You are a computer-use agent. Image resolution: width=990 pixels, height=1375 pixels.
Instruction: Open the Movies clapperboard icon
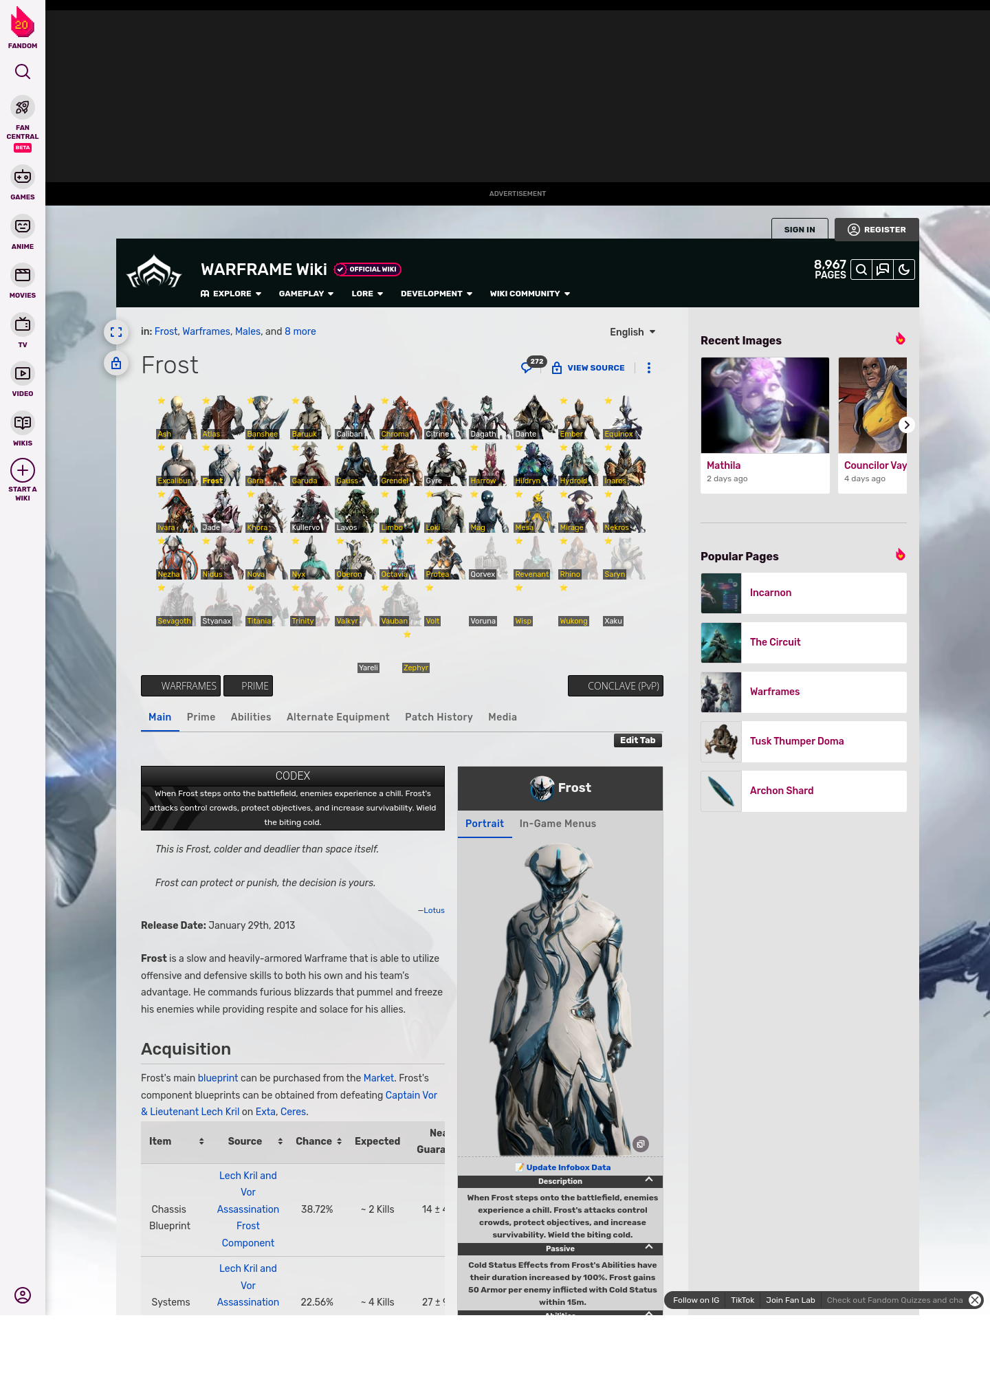(x=23, y=275)
